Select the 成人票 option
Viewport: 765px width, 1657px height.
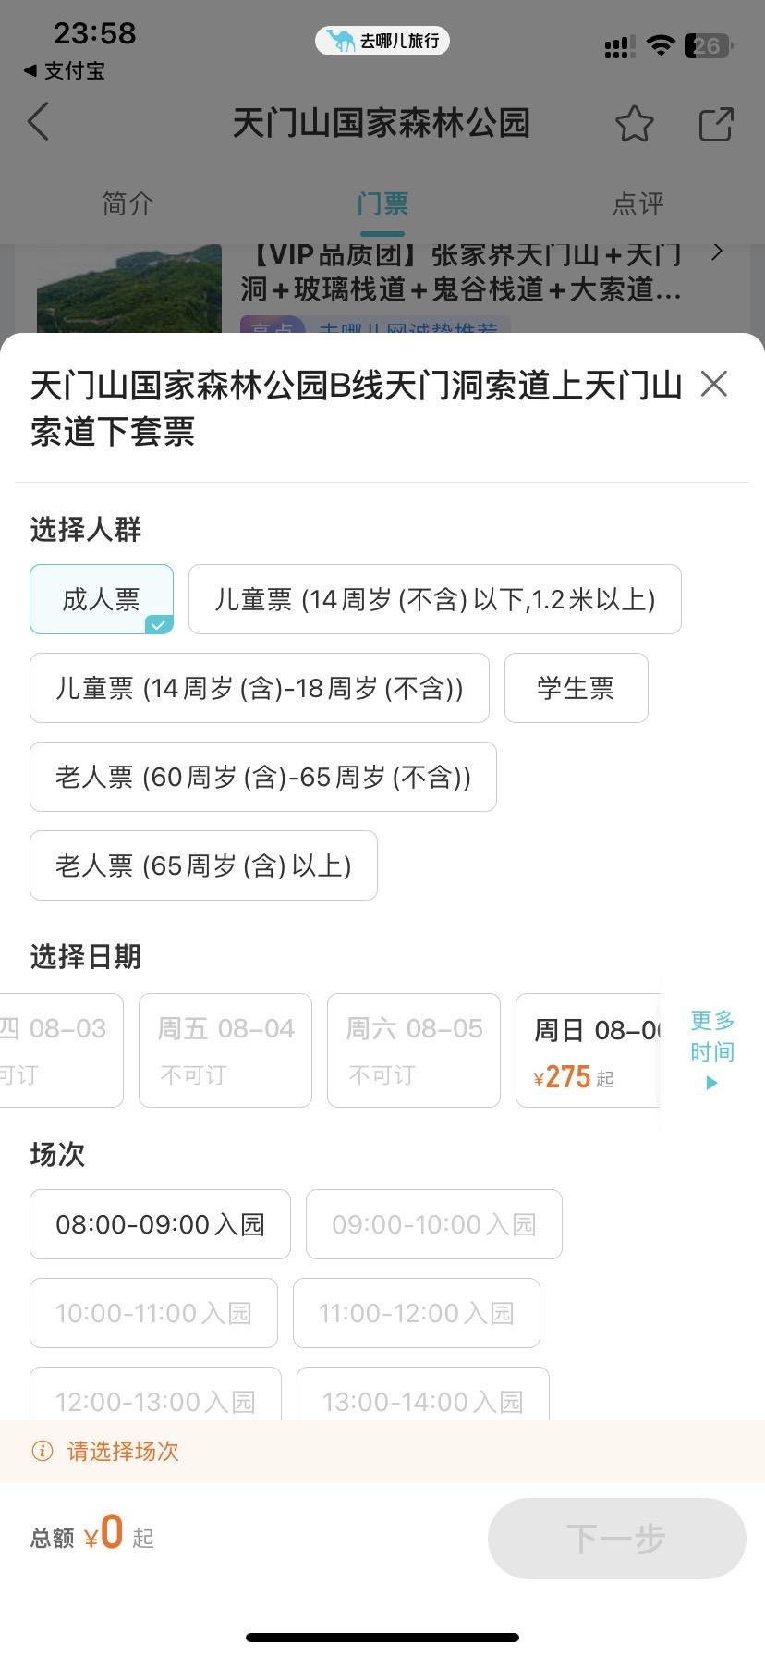point(102,599)
